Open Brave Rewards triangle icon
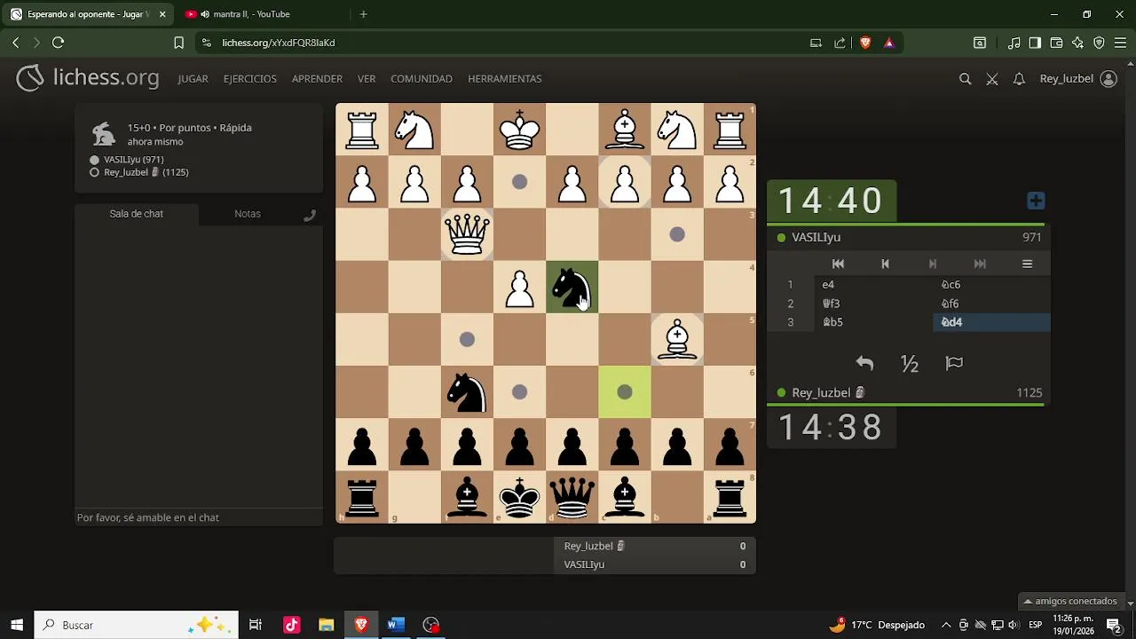Screen dimensions: 1136x639 click(x=889, y=43)
